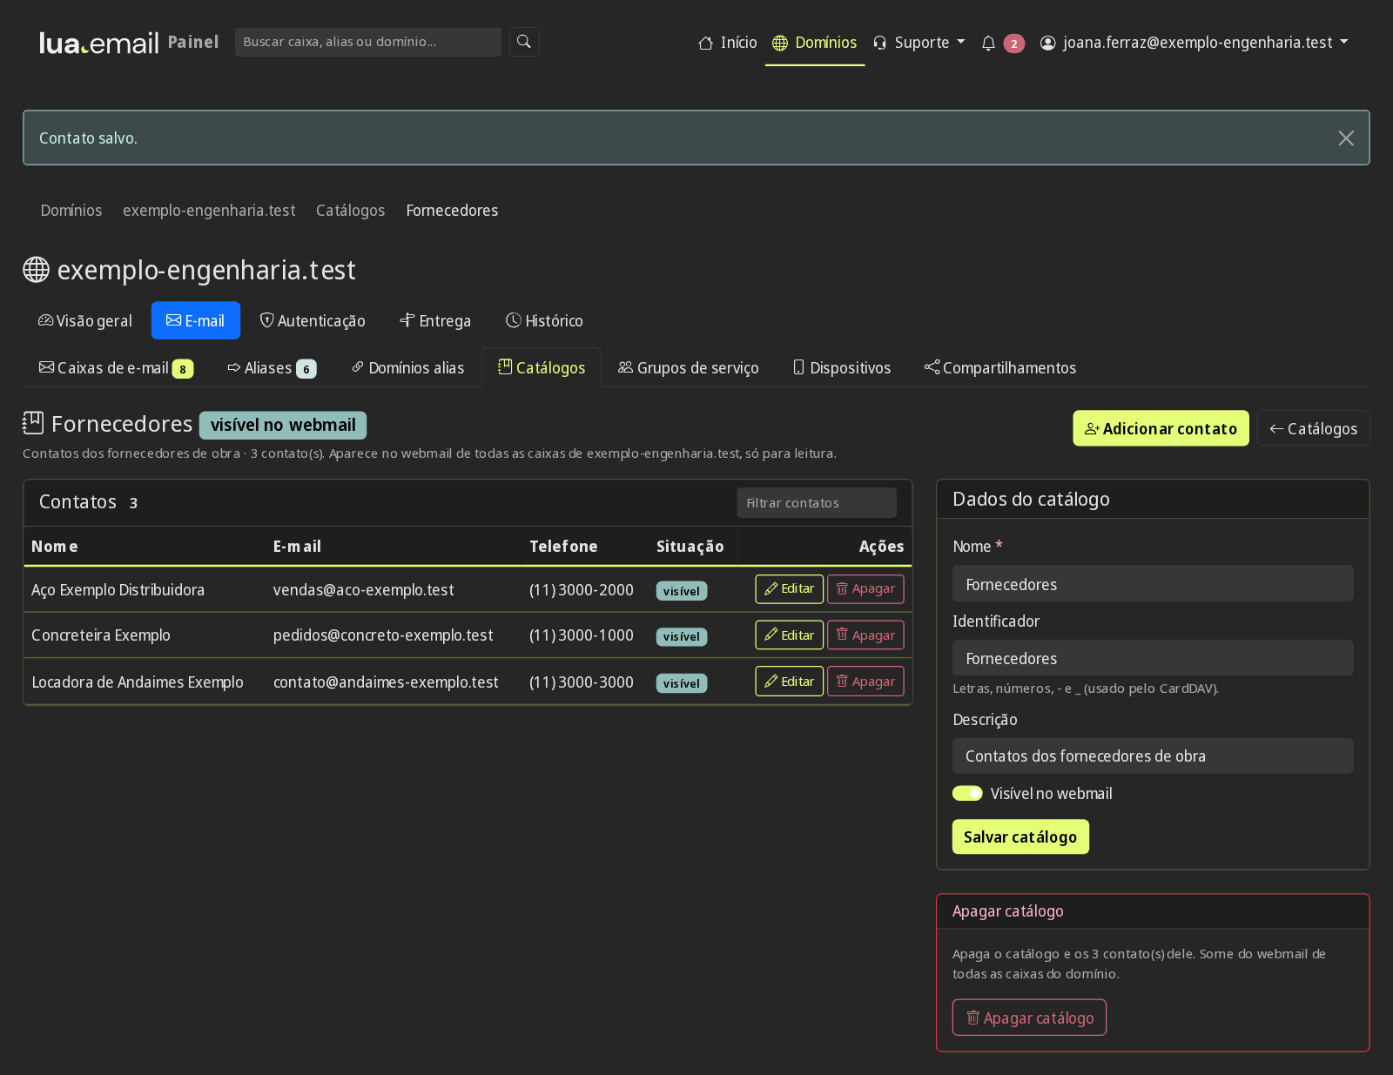
Task: Delete the Concreteira Exemplo contact
Action: (865, 635)
